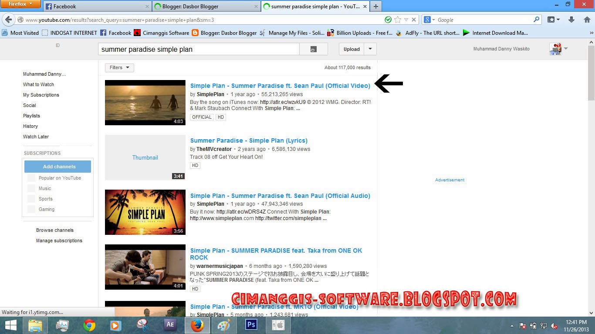595x334 pixels.
Task: Open warnermusicjapan channel link
Action: 220,266
